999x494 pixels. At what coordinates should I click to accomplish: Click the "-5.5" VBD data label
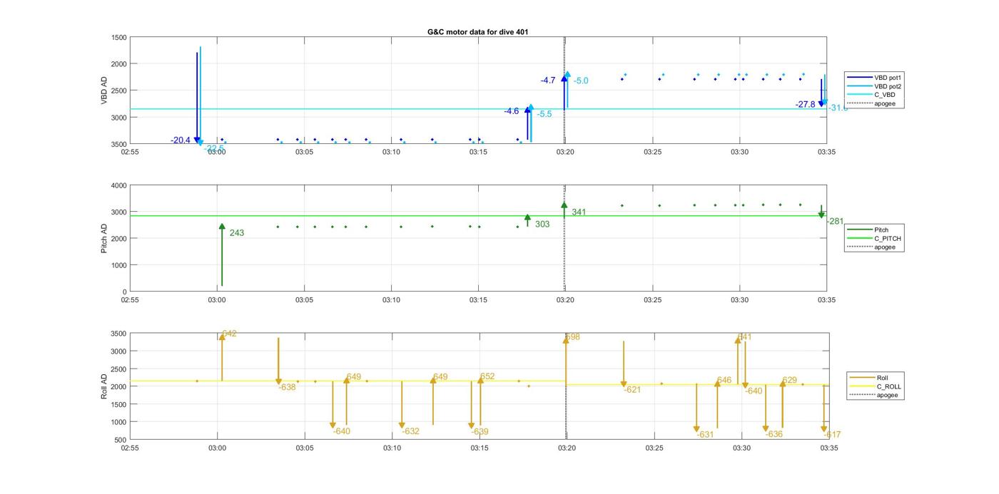click(544, 114)
